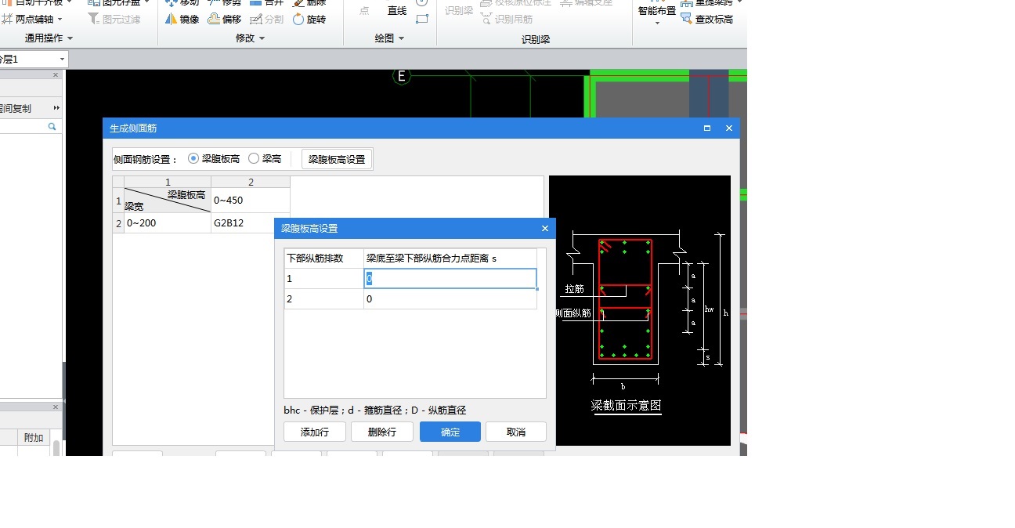Click the row 2 distance cell
Image resolution: width=1015 pixels, height=528 pixels.
450,298
